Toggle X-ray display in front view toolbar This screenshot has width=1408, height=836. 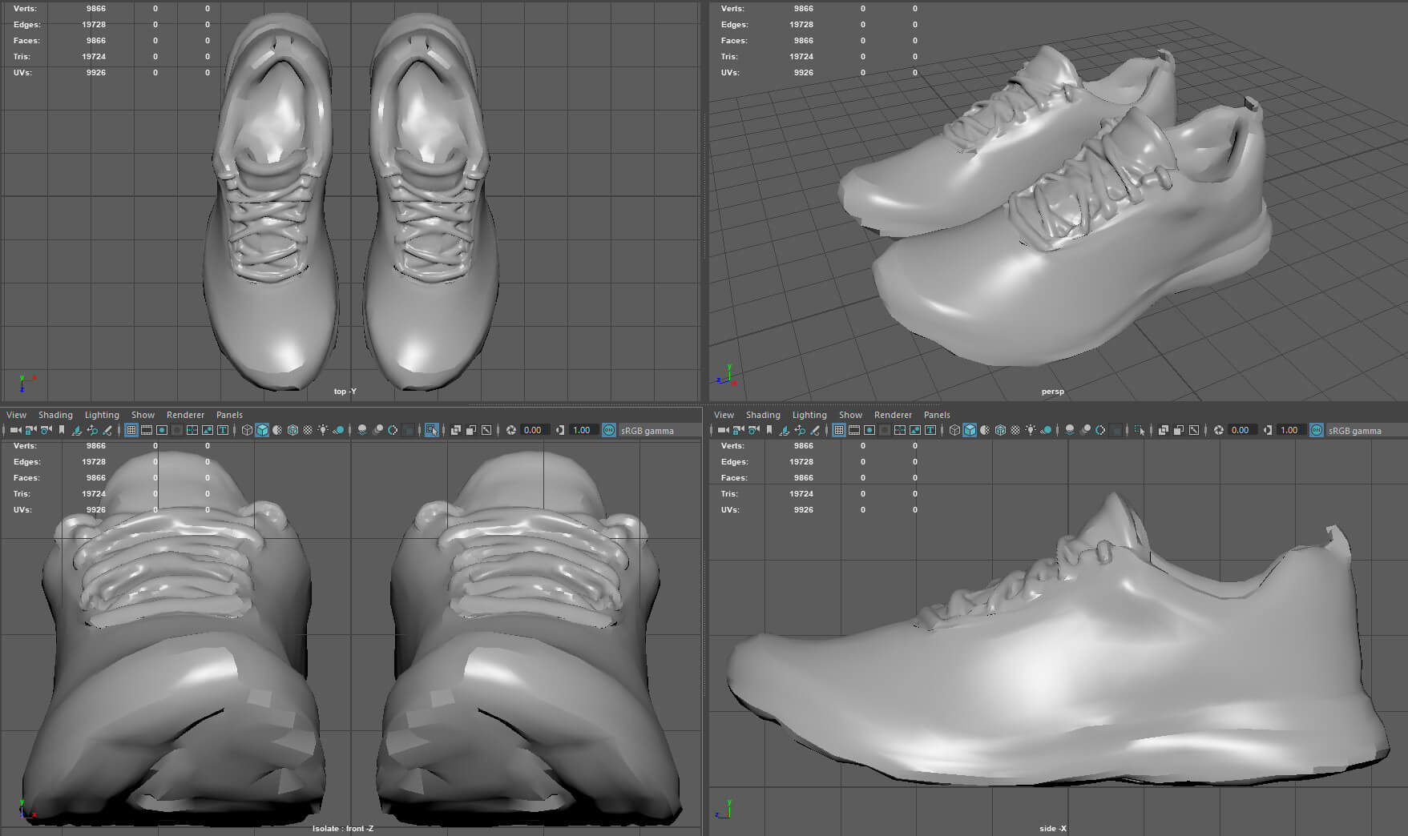point(455,431)
